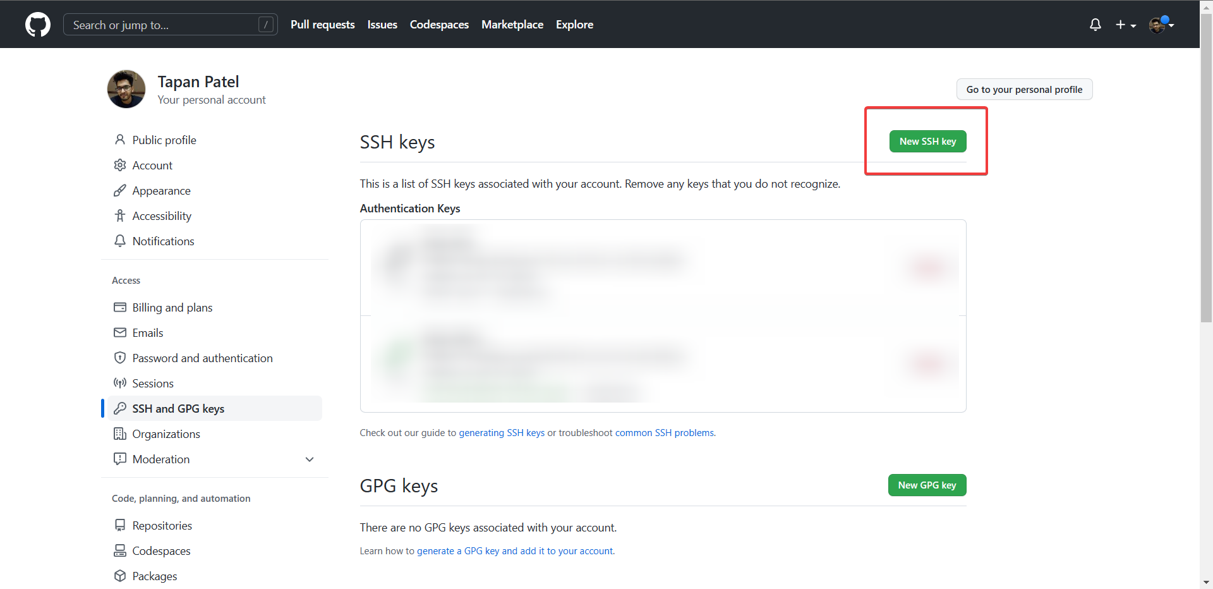
Task: Click the person icon beside Public profile
Action: point(120,140)
